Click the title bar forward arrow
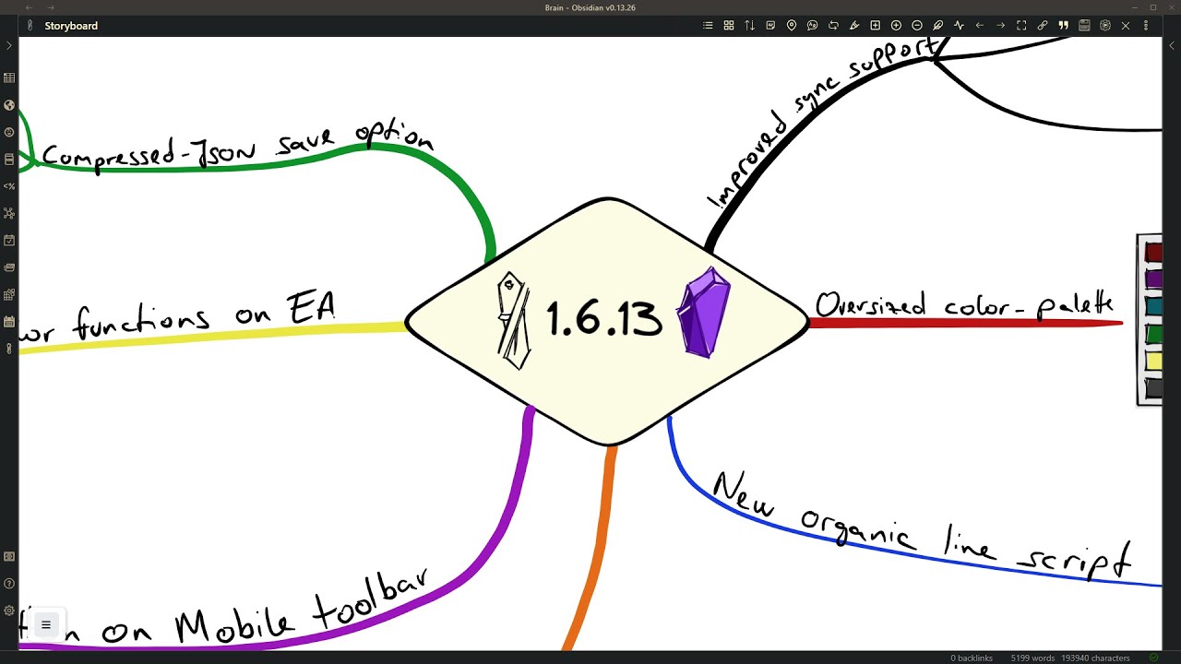The image size is (1181, 664). [51, 7]
